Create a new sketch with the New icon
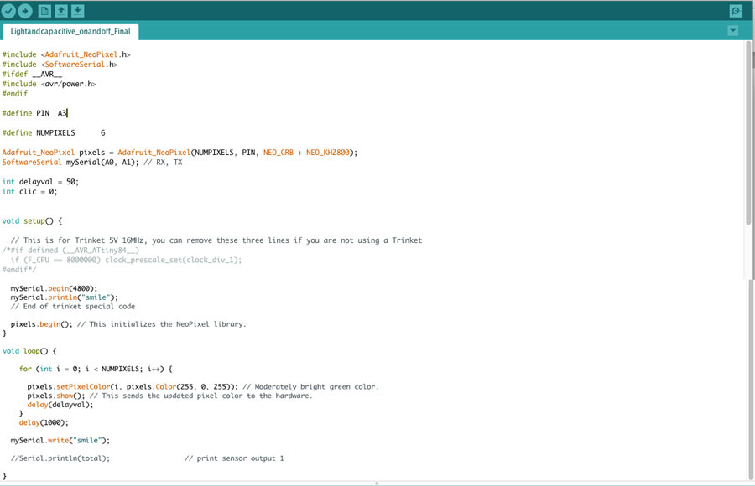This screenshot has height=486, width=755. [45, 11]
